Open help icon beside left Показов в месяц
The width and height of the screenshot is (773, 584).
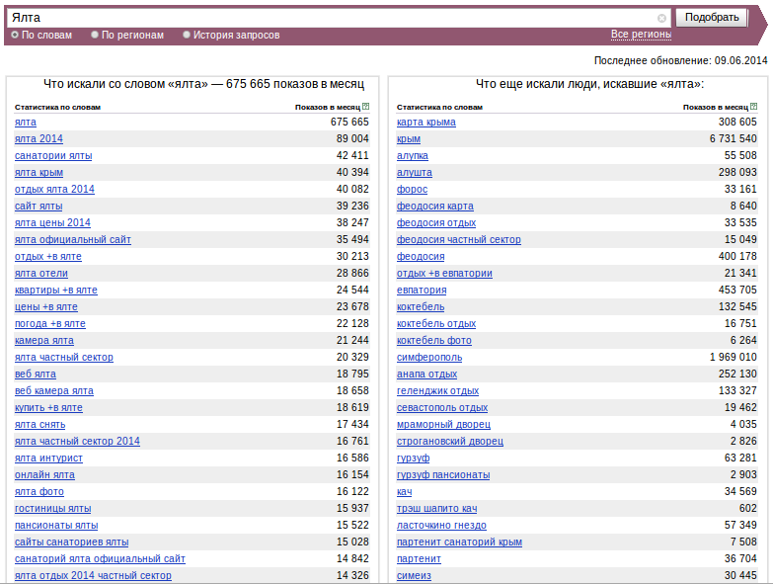(366, 106)
